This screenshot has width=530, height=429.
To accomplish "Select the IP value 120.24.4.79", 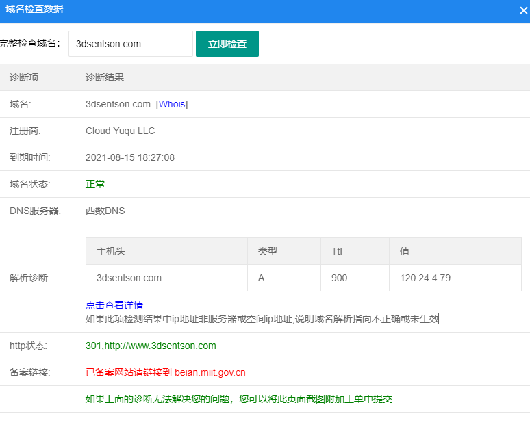I will (x=425, y=278).
